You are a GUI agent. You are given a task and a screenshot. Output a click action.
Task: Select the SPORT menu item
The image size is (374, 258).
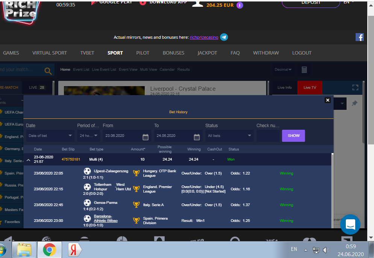pyautogui.click(x=115, y=53)
